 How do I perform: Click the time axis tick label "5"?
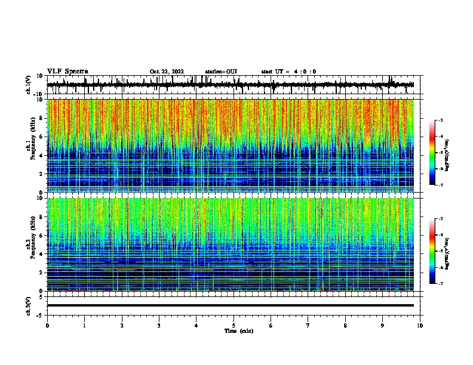click(x=234, y=326)
